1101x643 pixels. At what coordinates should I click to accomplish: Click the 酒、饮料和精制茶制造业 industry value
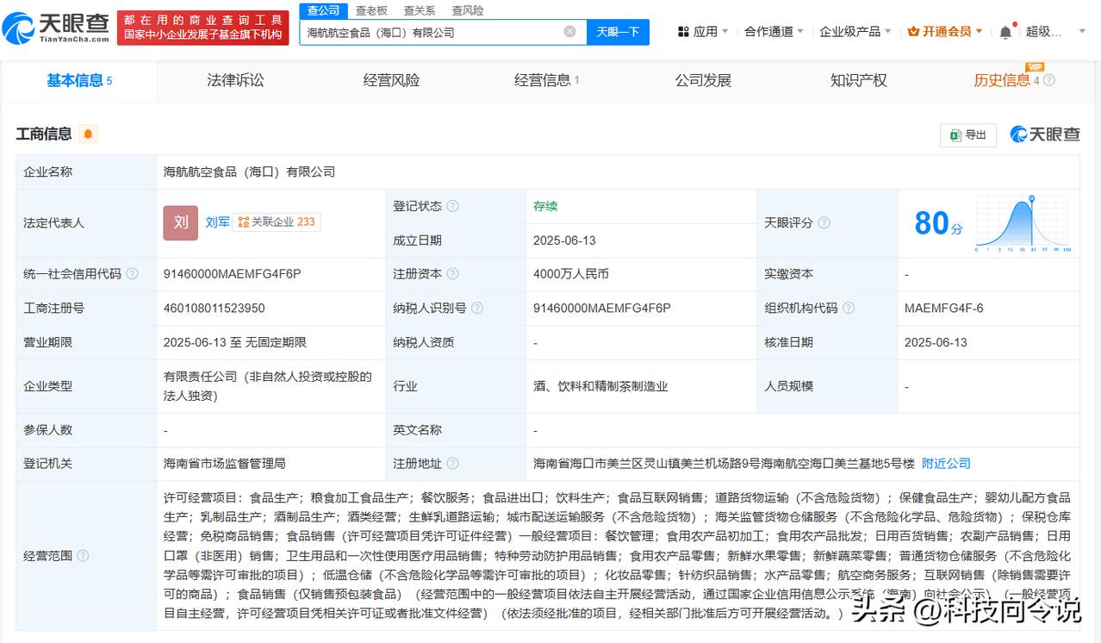click(x=600, y=386)
